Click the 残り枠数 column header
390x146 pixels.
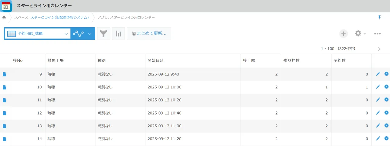point(291,61)
